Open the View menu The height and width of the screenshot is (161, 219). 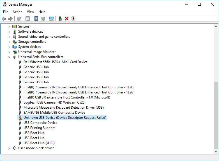point(30,12)
